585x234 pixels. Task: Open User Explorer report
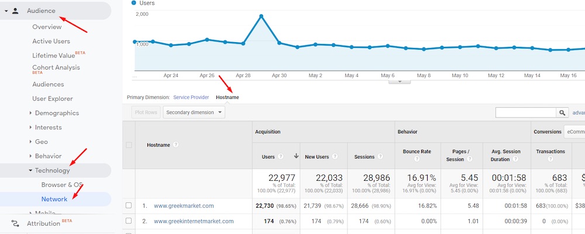(53, 98)
